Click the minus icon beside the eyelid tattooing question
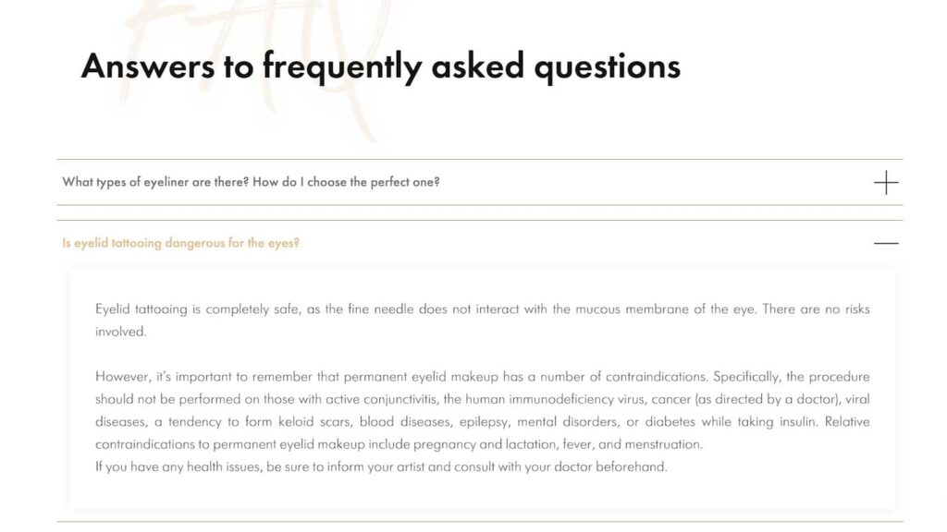This screenshot has height=532, width=947. pyautogui.click(x=885, y=243)
